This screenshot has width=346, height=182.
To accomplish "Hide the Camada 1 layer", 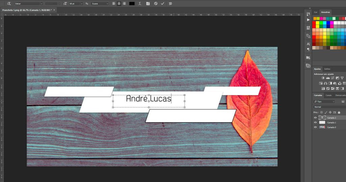I will click(315, 122).
